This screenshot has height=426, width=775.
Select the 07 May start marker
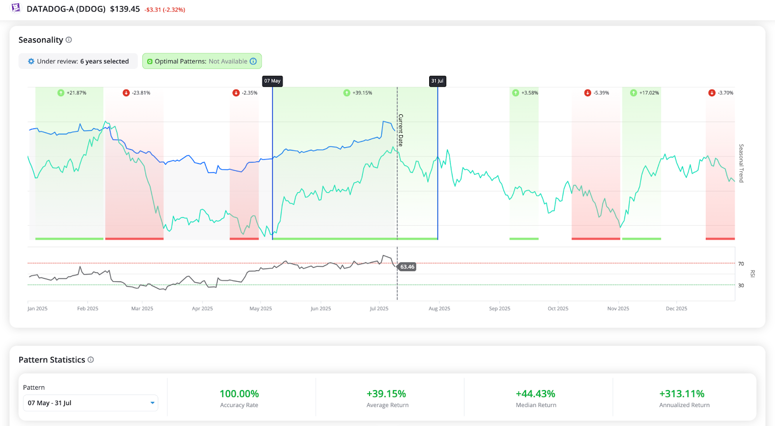click(272, 81)
